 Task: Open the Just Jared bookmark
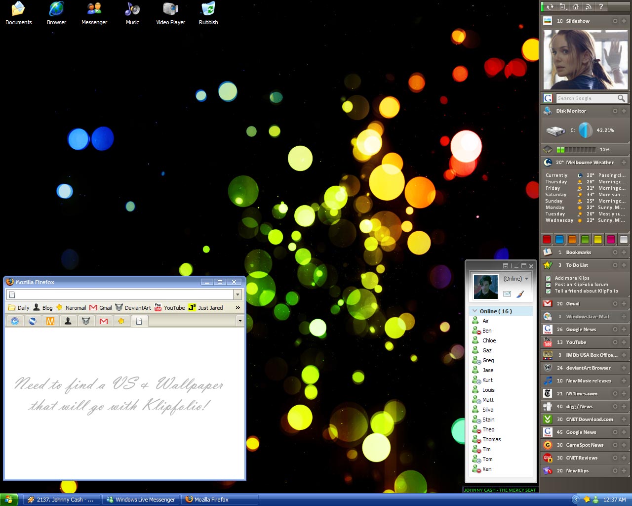[205, 307]
